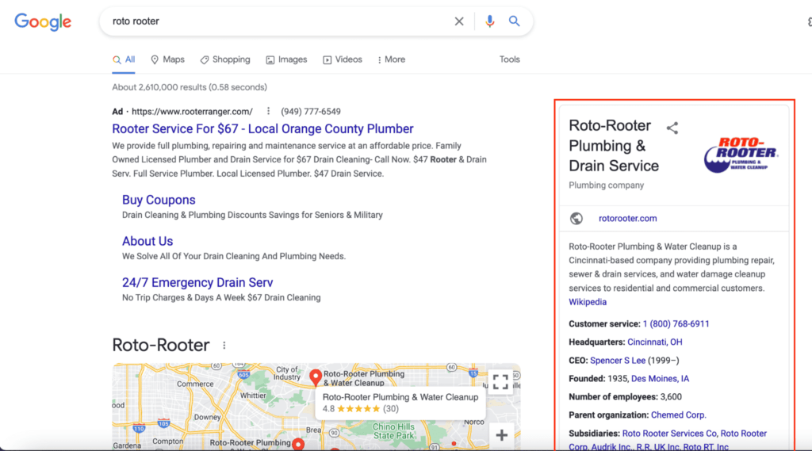Click the rooterranger.com ad URL
This screenshot has width=812, height=451.
pyautogui.click(x=192, y=111)
